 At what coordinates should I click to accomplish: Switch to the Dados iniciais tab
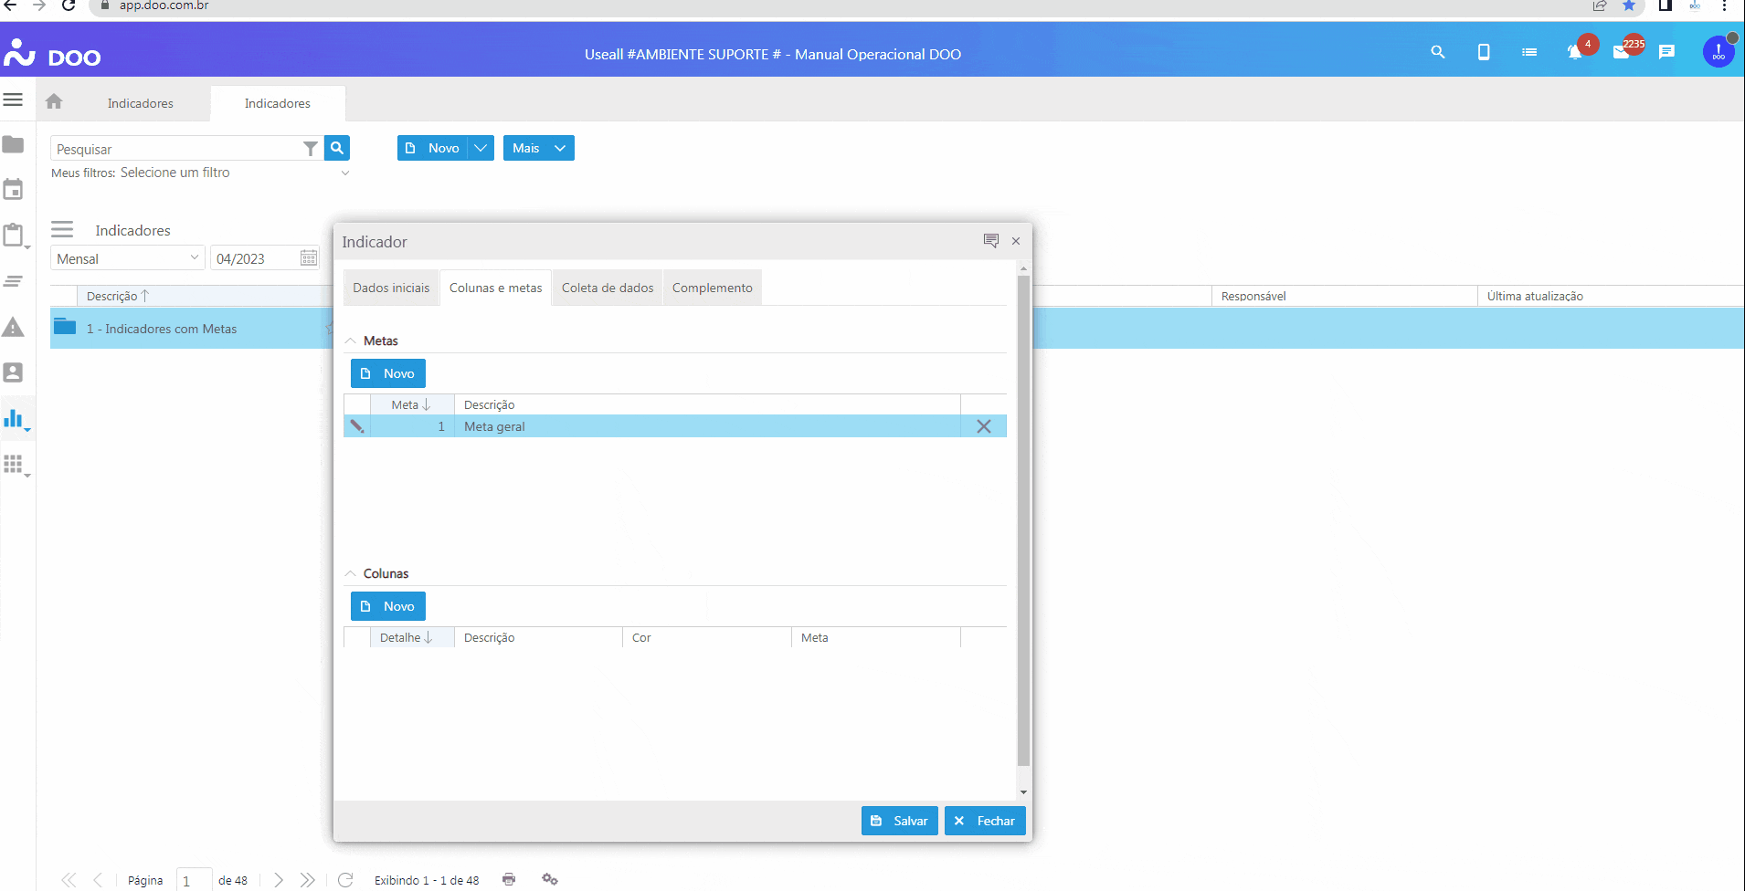pyautogui.click(x=391, y=288)
